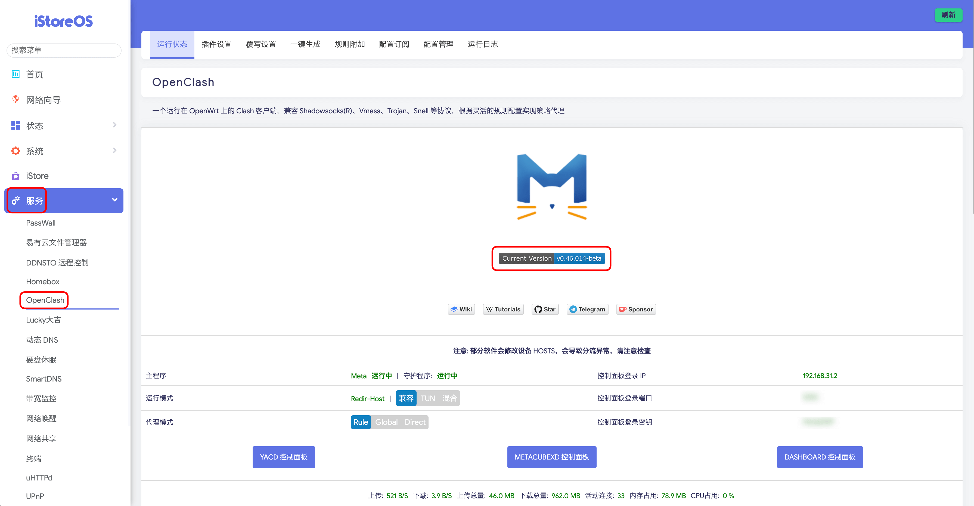
Task: Click the services gears icon beside 服务
Action: point(15,200)
